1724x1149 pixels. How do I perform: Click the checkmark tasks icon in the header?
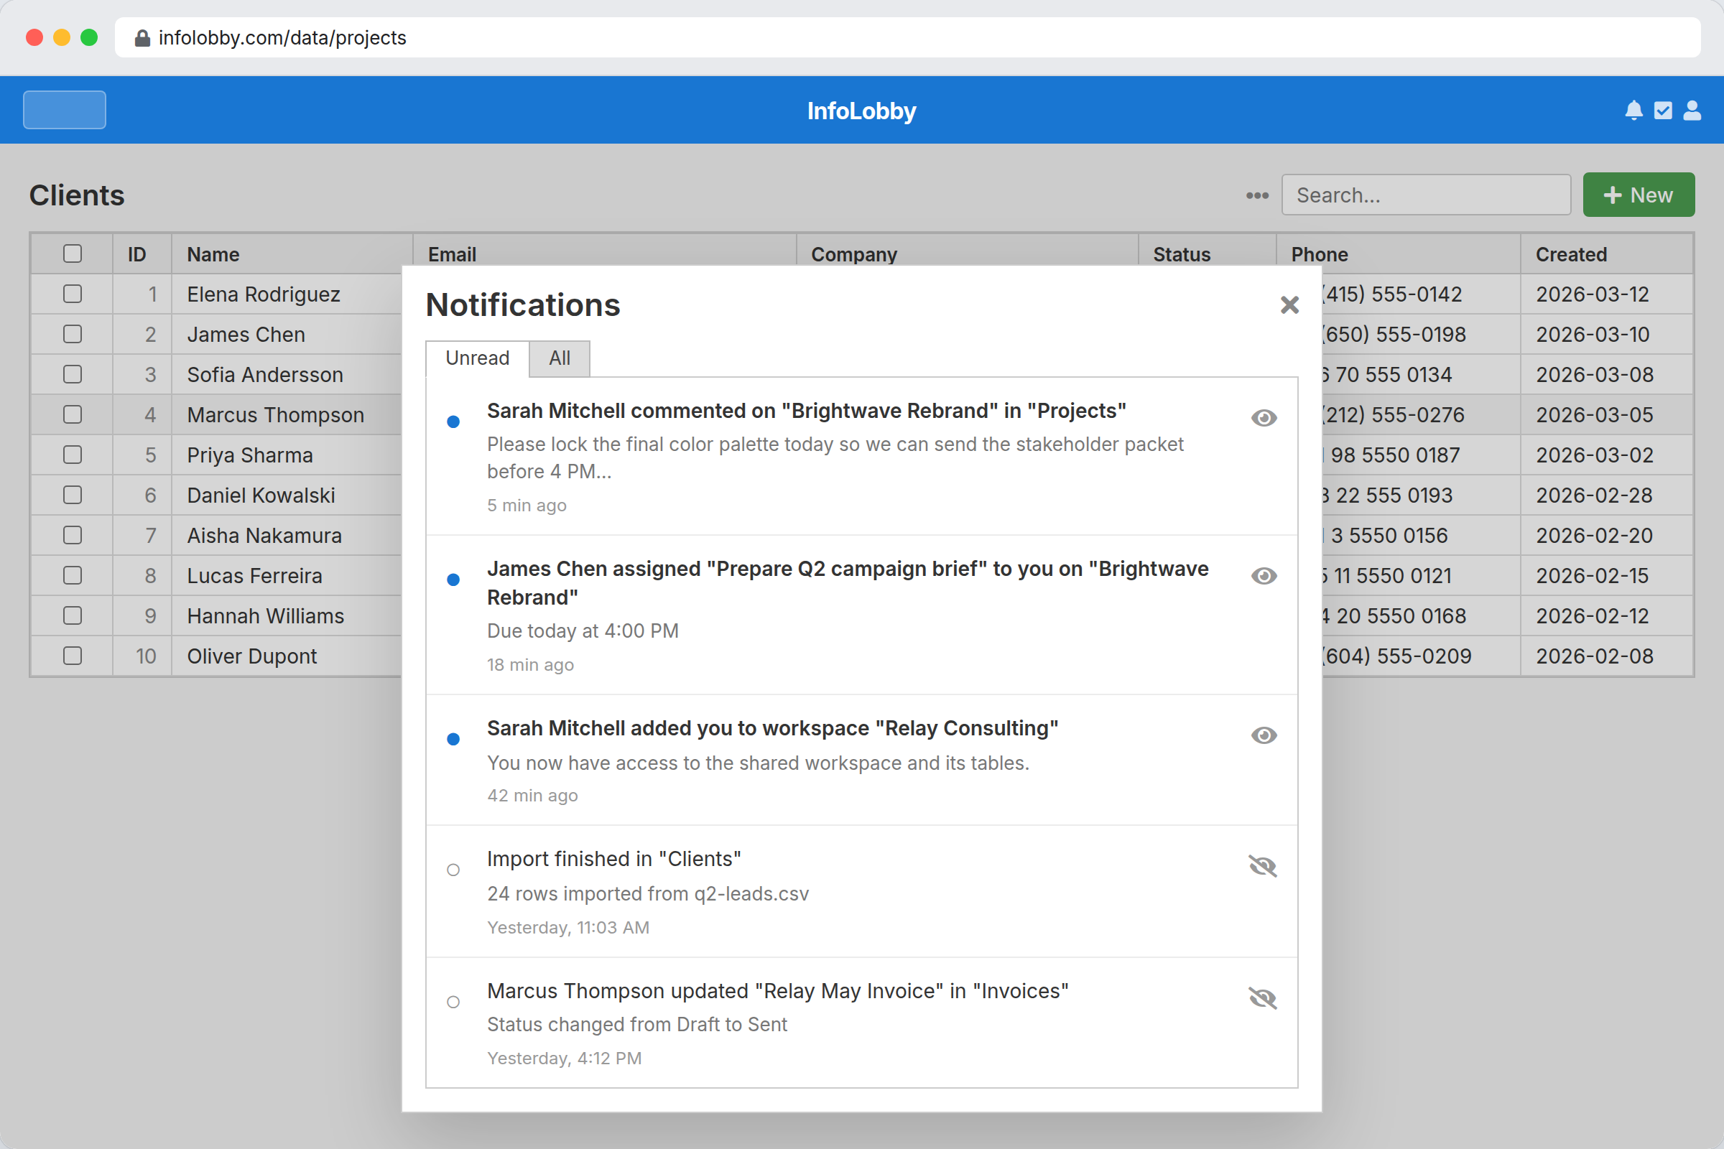click(1662, 110)
